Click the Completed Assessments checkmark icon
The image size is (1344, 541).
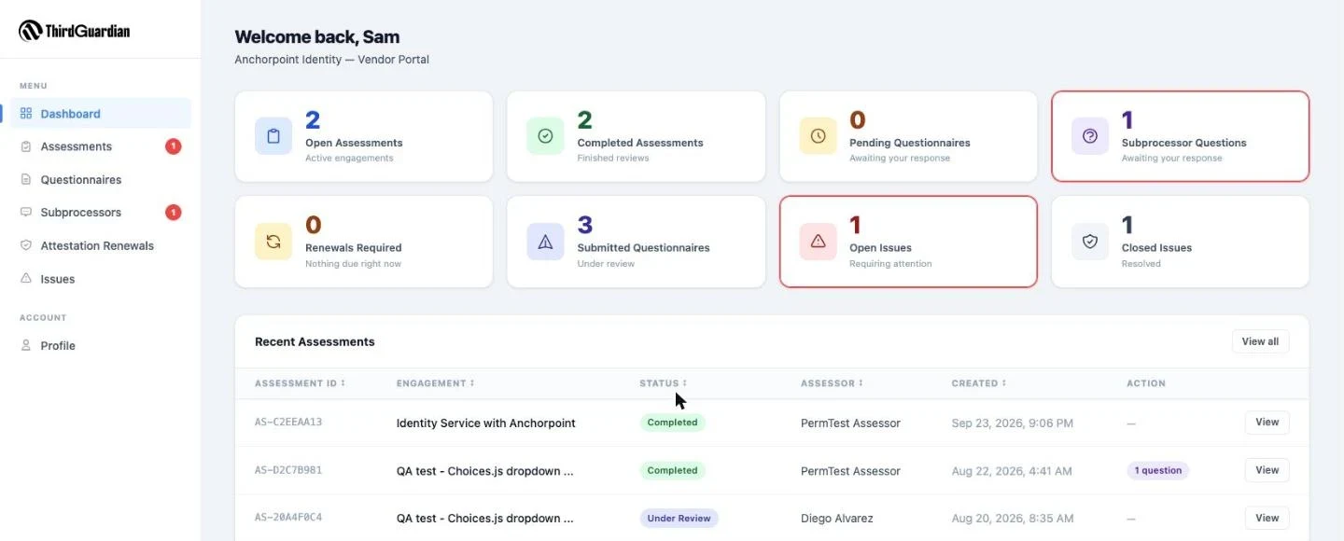[545, 136]
